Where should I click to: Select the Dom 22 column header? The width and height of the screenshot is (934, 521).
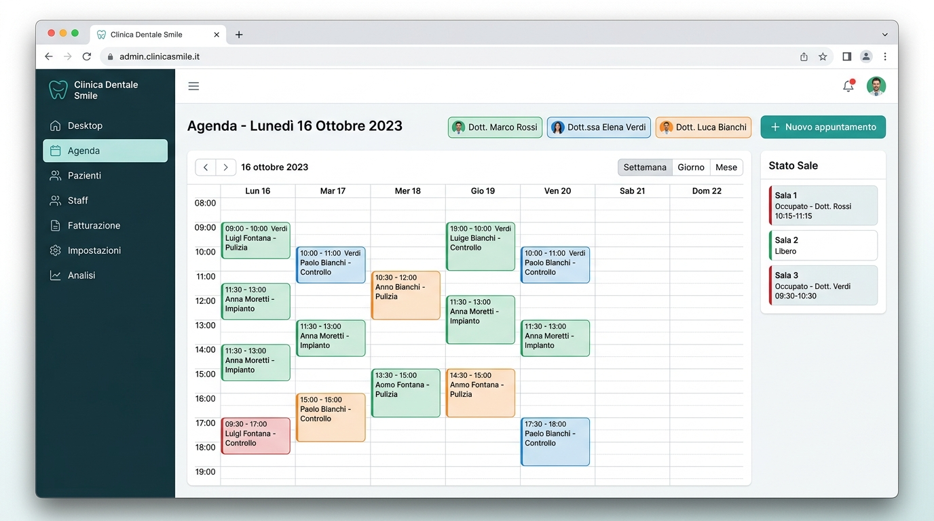pos(707,191)
